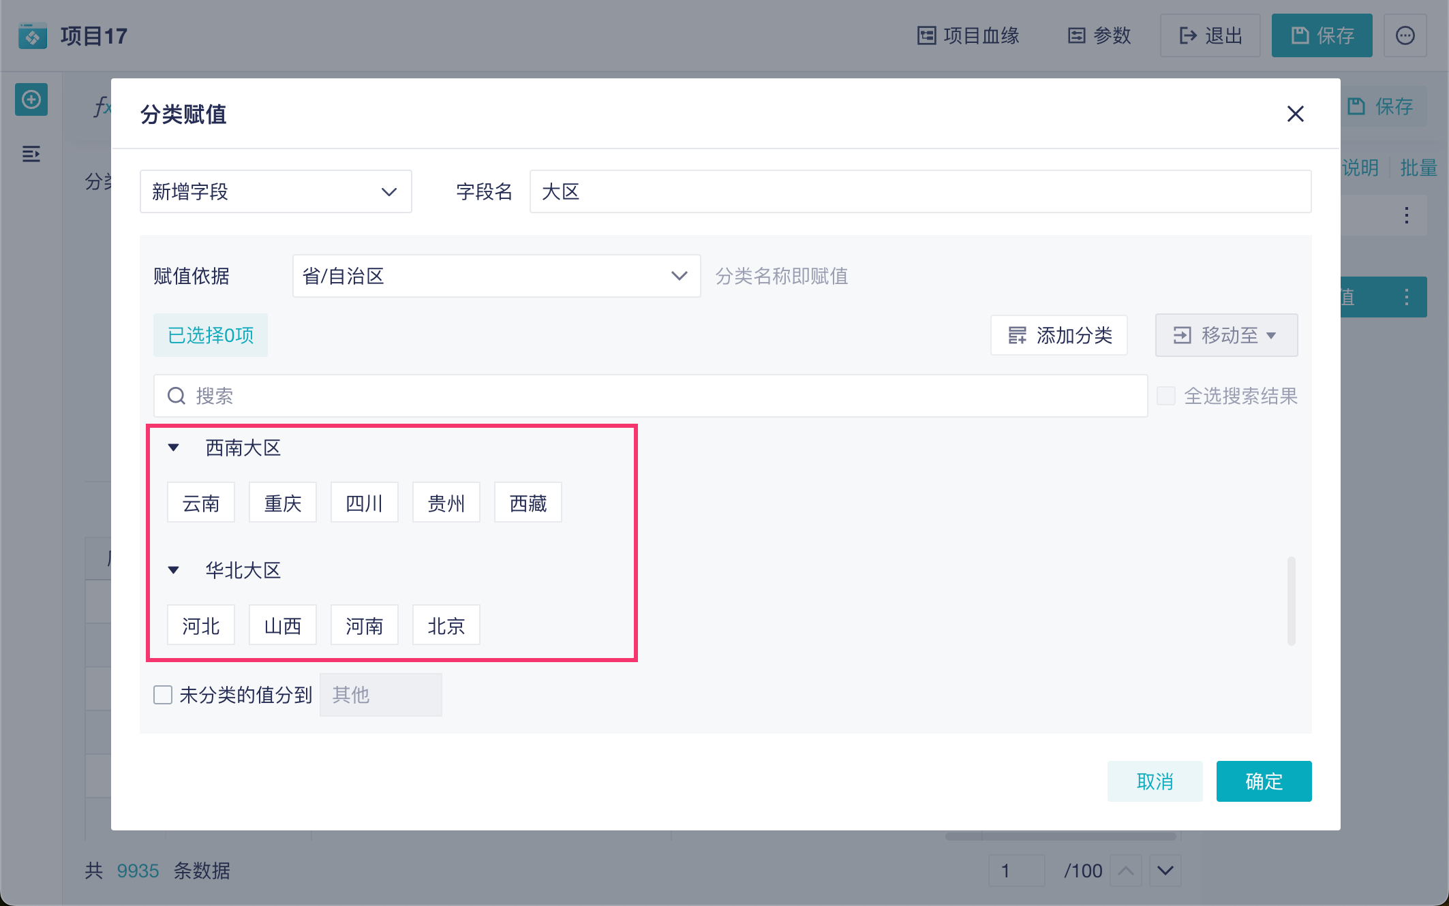
Task: Click the 确定 confirm button
Action: point(1264,781)
